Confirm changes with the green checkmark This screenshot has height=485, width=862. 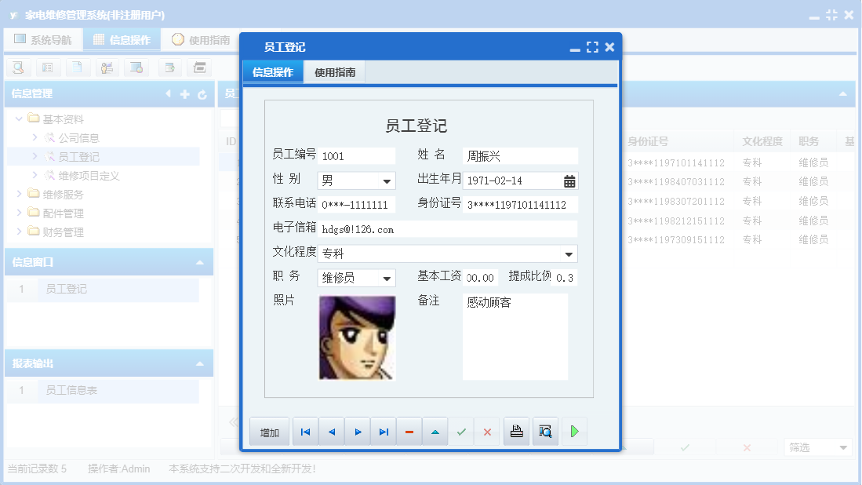[460, 431]
